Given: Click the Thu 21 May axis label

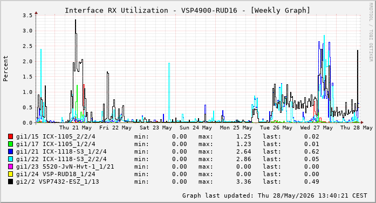Looking at the screenshot, I should tap(76, 128).
